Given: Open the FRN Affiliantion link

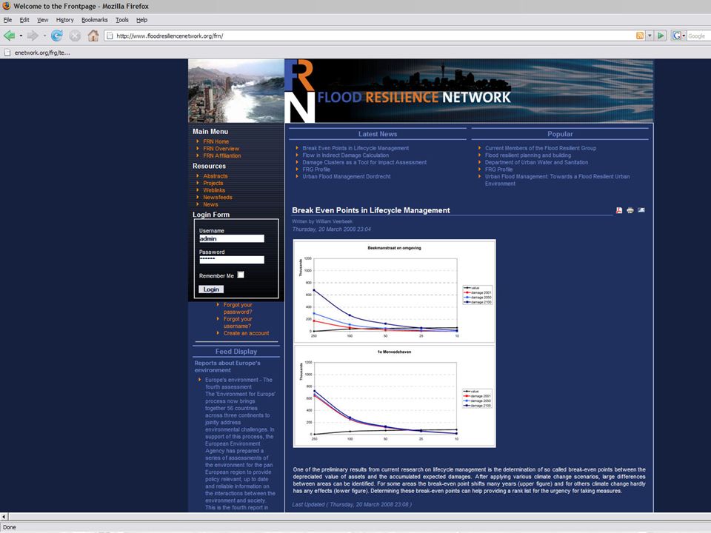Looking at the screenshot, I should pos(221,155).
